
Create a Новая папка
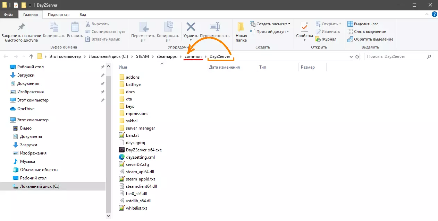(x=241, y=32)
